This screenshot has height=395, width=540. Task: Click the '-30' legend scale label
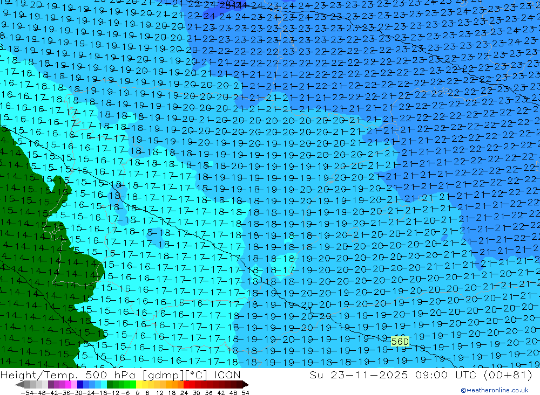[x=77, y=393]
